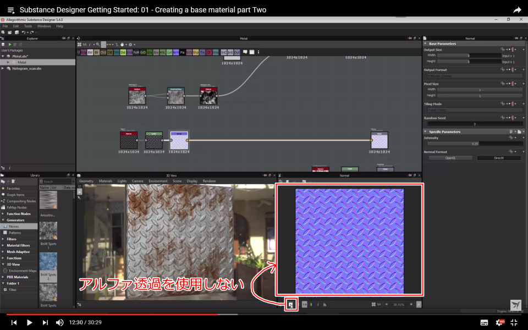Show histogram in 2D view toolbar
The image size is (528, 330).
tap(324, 304)
